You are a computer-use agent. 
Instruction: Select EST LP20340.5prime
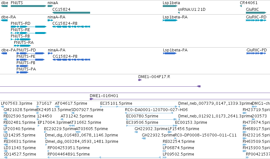[x=19, y=129]
